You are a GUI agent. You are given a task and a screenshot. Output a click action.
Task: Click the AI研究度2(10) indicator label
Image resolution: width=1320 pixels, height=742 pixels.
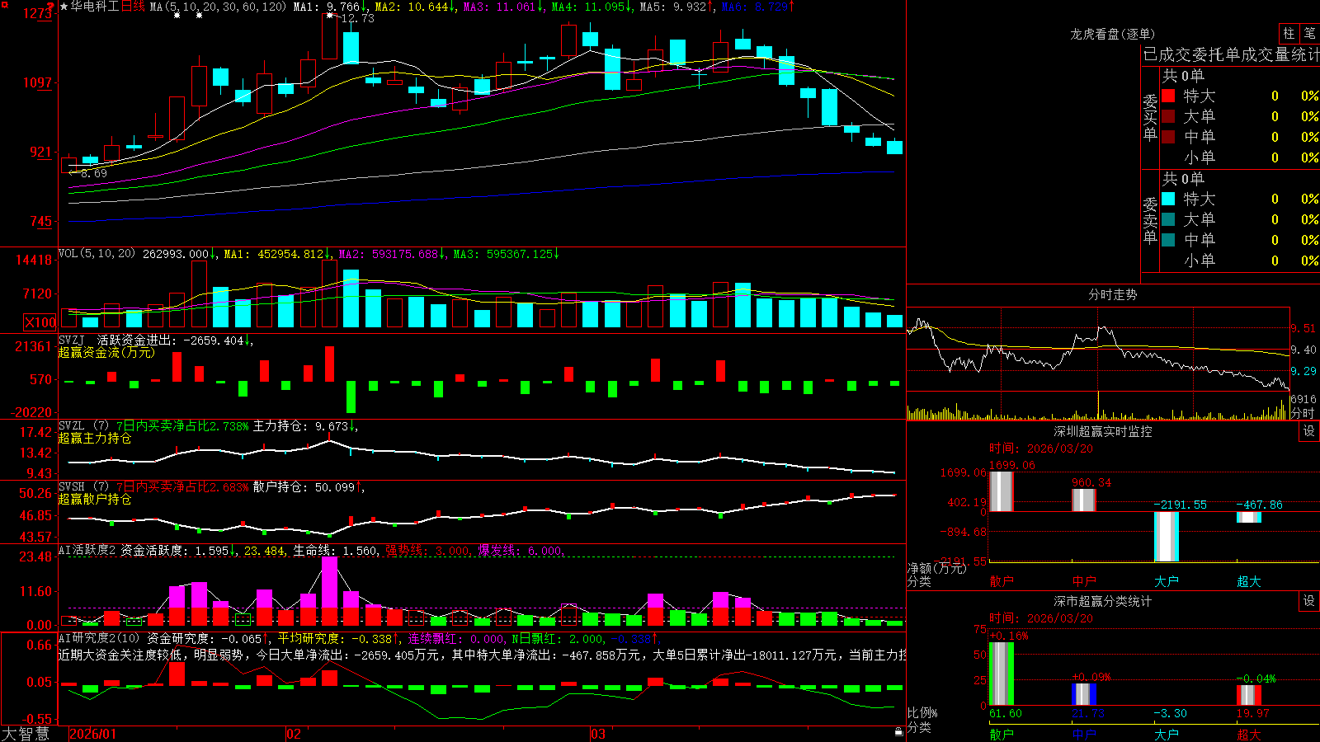[99, 638]
